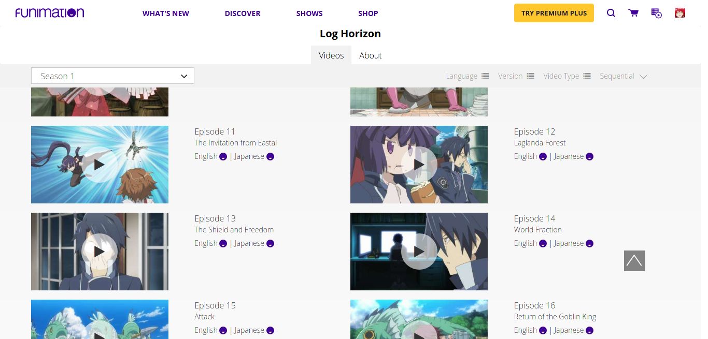Open Laglanda Forest episode link
Screen dimensions: 708x339
pos(540,143)
